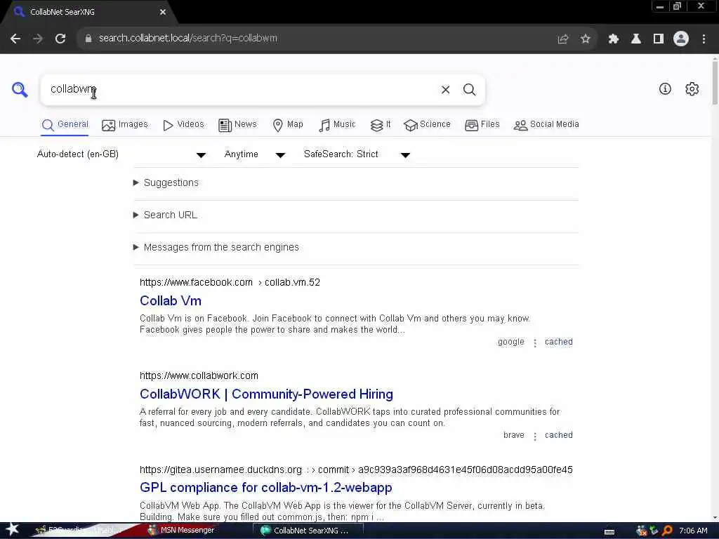Switch to the Music category tab
This screenshot has width=719, height=539.
coord(337,125)
